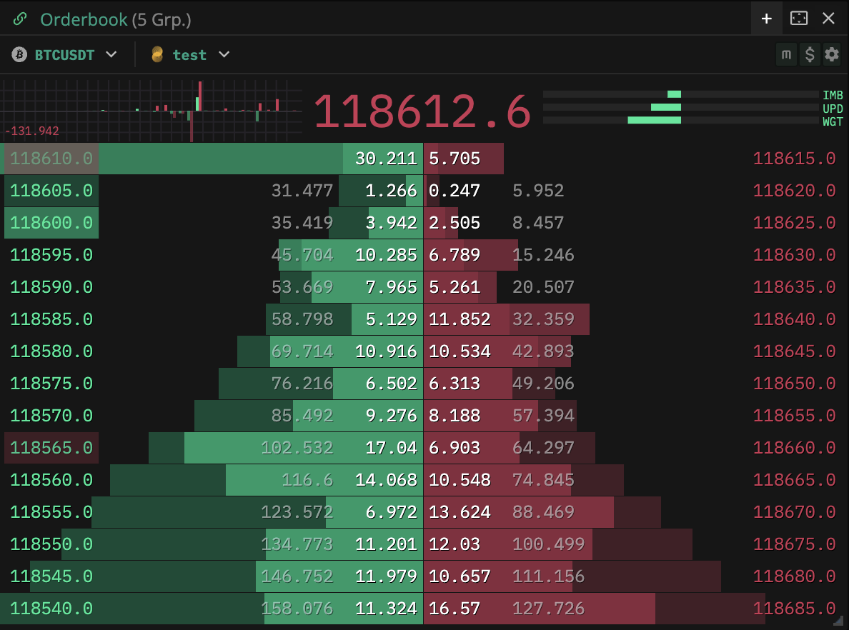Click the fullscreen panel icon

click(798, 19)
